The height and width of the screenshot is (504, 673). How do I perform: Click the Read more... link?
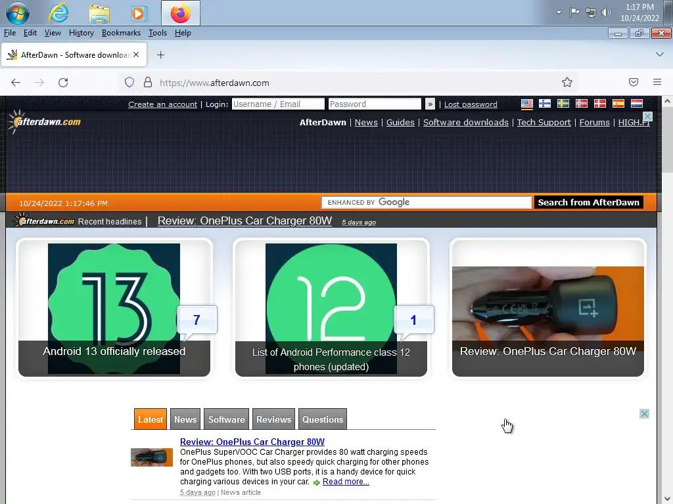click(346, 481)
